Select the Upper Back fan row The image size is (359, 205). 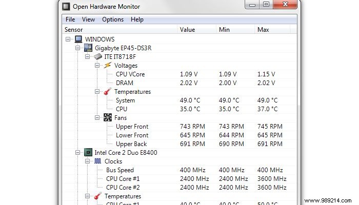click(x=180, y=143)
